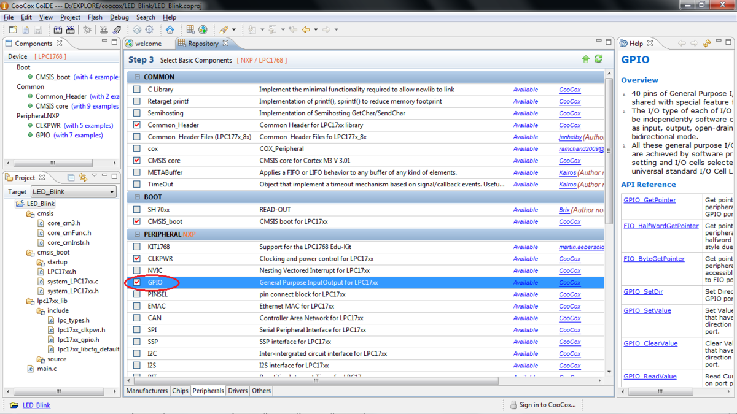Image resolution: width=737 pixels, height=414 pixels.
Task: Uncheck the CMSIS core checkbox
Action: point(137,161)
